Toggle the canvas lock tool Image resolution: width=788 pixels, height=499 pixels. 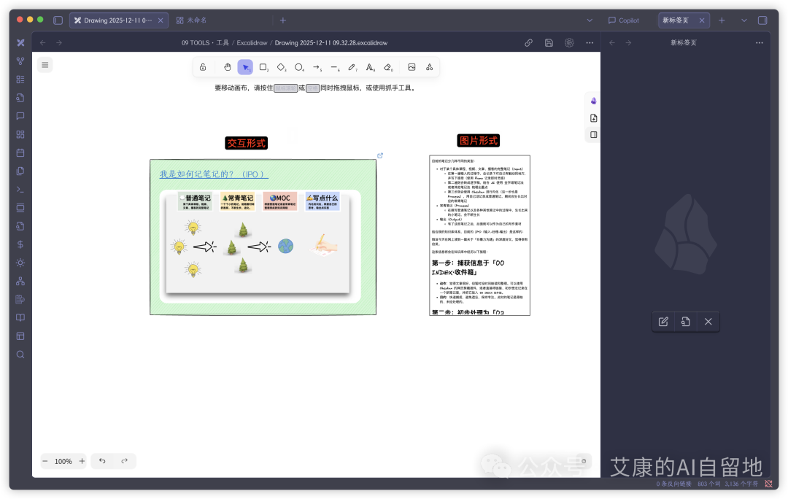[x=203, y=67]
